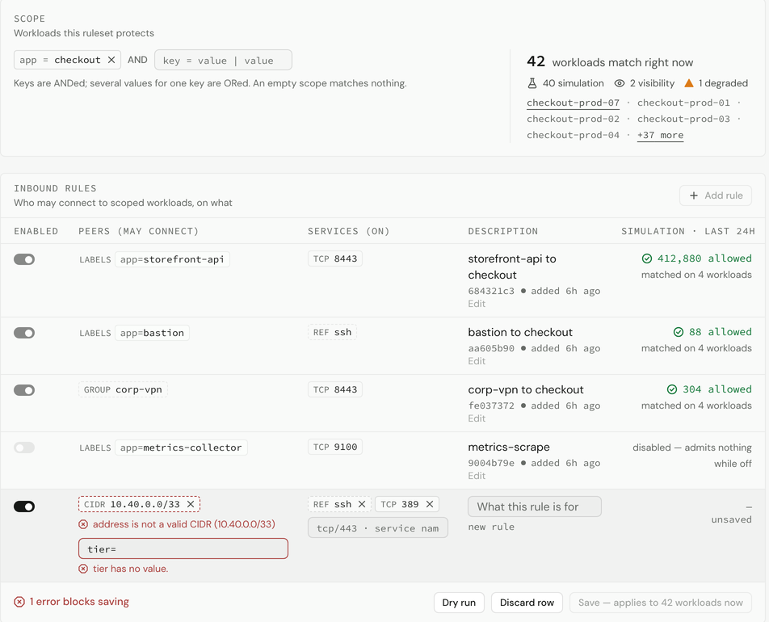The height and width of the screenshot is (622, 769).
Task: Select the GROUP corp-vpn peer chip
Action: click(x=123, y=390)
